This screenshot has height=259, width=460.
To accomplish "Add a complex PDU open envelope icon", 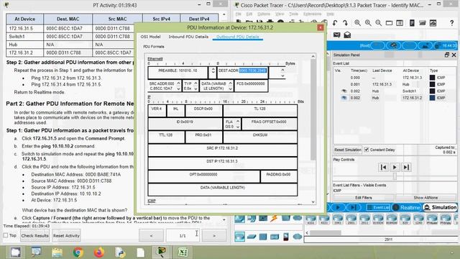I will (x=347, y=35).
